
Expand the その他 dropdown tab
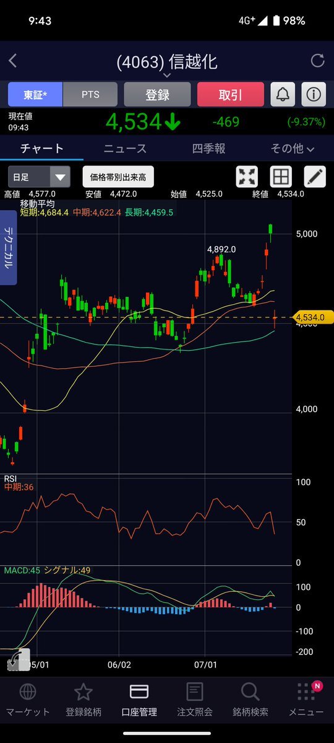293,149
